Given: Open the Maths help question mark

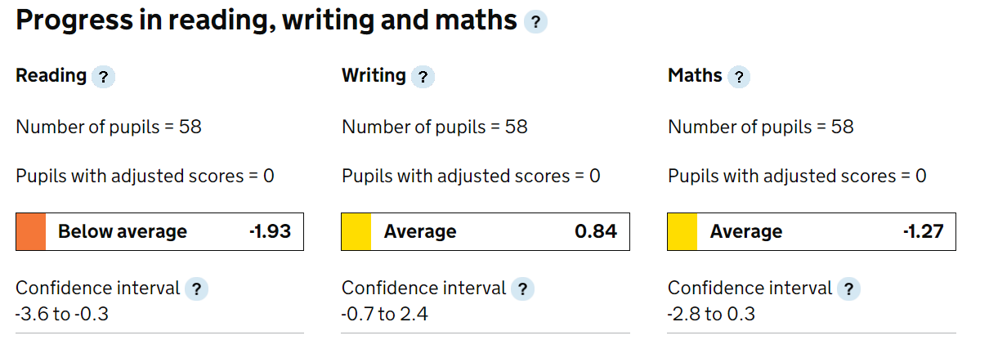Looking at the screenshot, I should coord(739,78).
